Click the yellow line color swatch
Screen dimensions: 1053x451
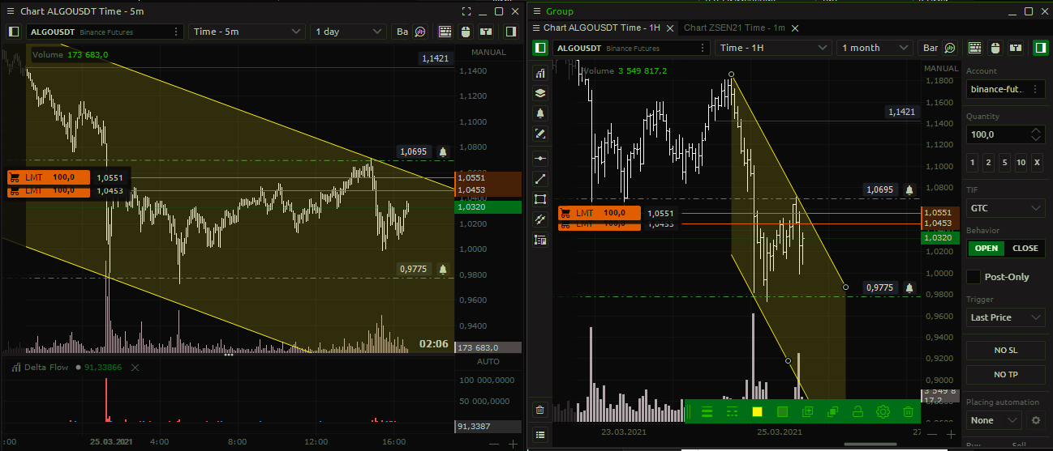757,412
